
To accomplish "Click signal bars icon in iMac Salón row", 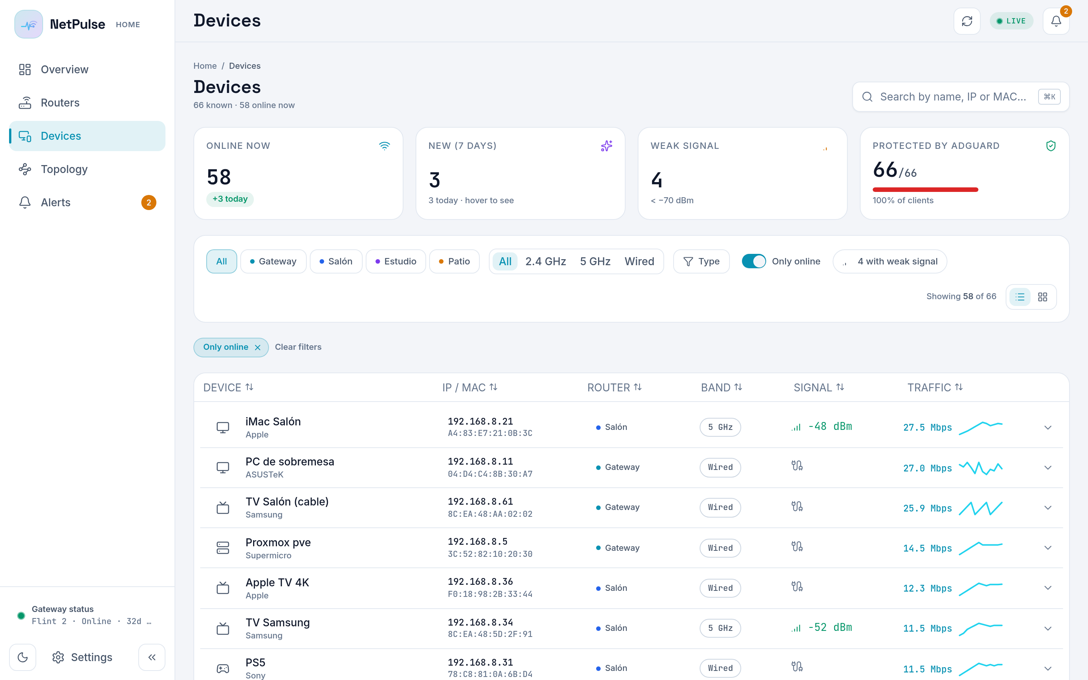I will coord(796,427).
